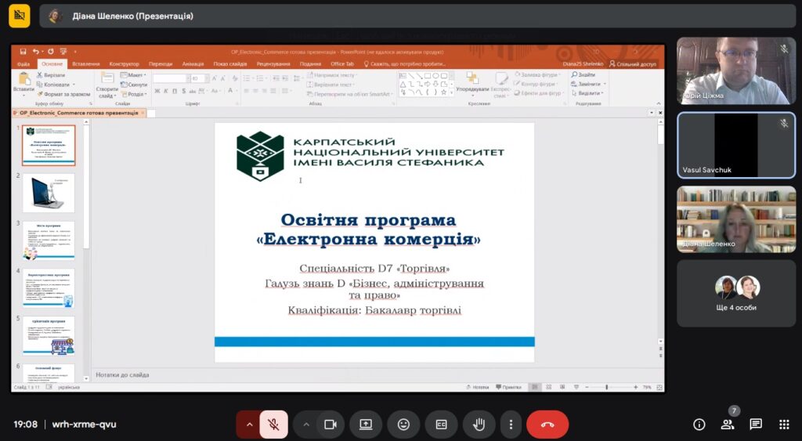Leave the call with red hang-up button
Viewport: 802px width, 441px height.
(x=547, y=425)
